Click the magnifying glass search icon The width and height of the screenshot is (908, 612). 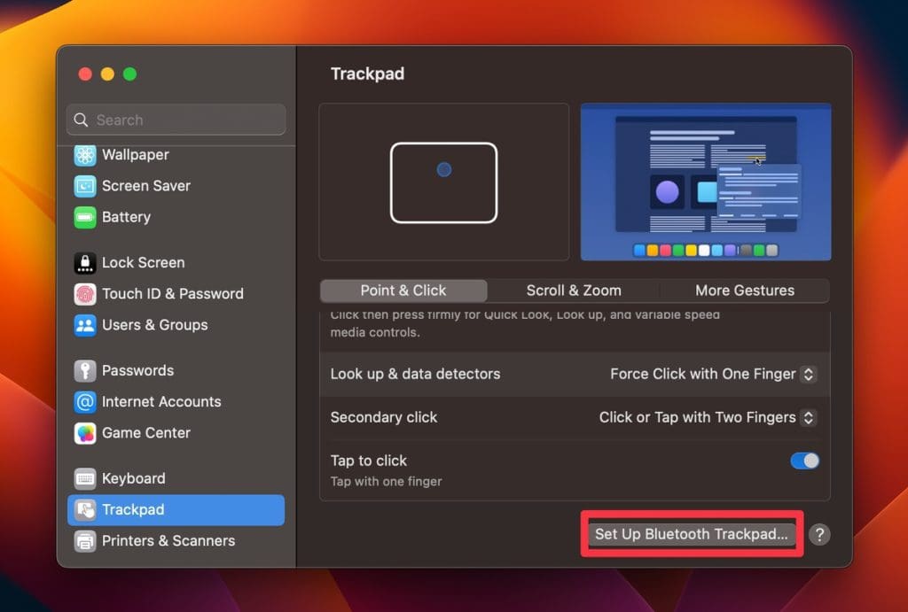(x=81, y=120)
